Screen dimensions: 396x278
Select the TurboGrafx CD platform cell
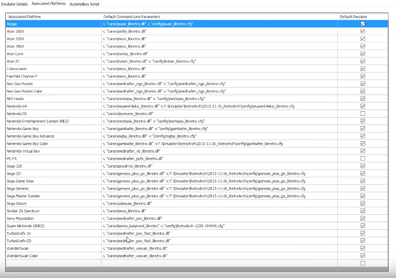pos(53,240)
